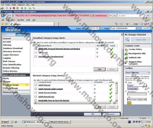The height and width of the screenshot is (128, 153).
Task: Click the Log Off button
Action: [x=146, y=28]
